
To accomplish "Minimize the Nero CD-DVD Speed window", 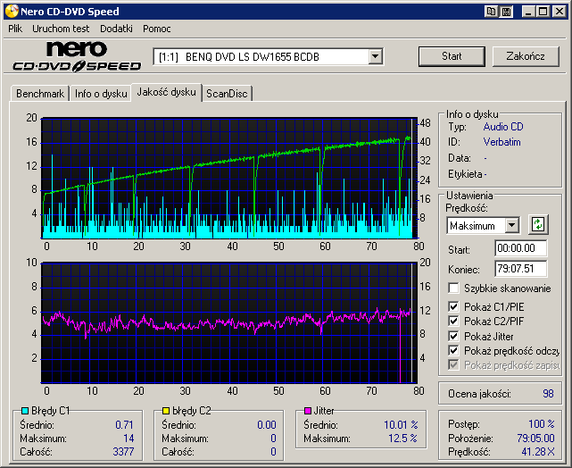I will (527, 12).
